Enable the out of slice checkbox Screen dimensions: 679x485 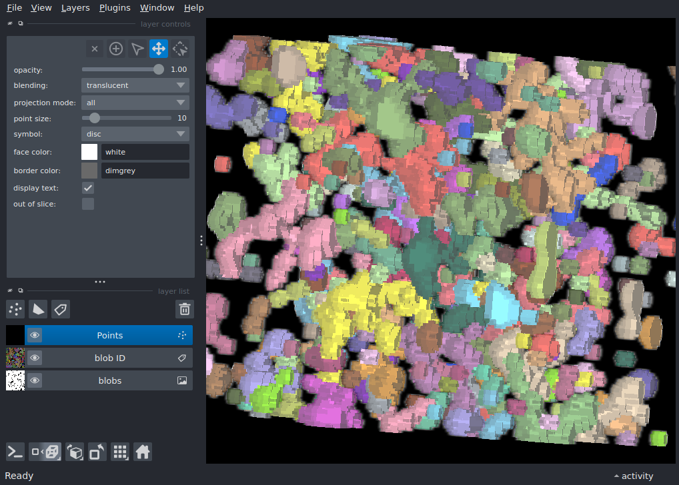[x=88, y=204]
